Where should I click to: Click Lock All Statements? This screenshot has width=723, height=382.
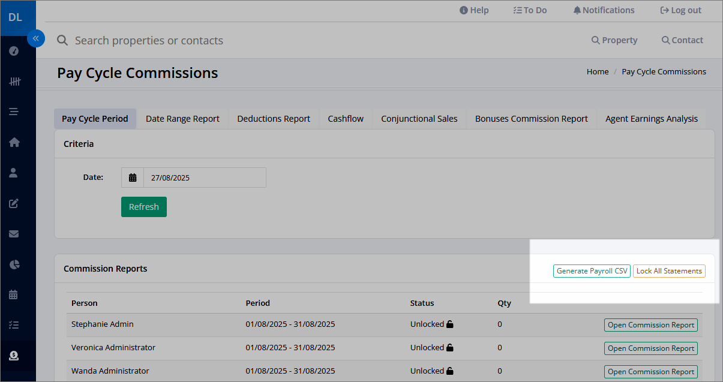point(669,271)
